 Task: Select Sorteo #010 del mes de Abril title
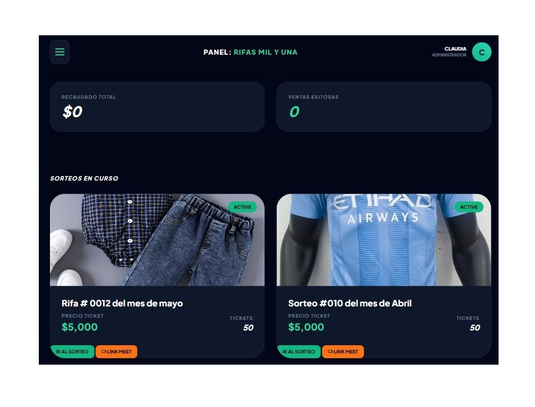[350, 303]
